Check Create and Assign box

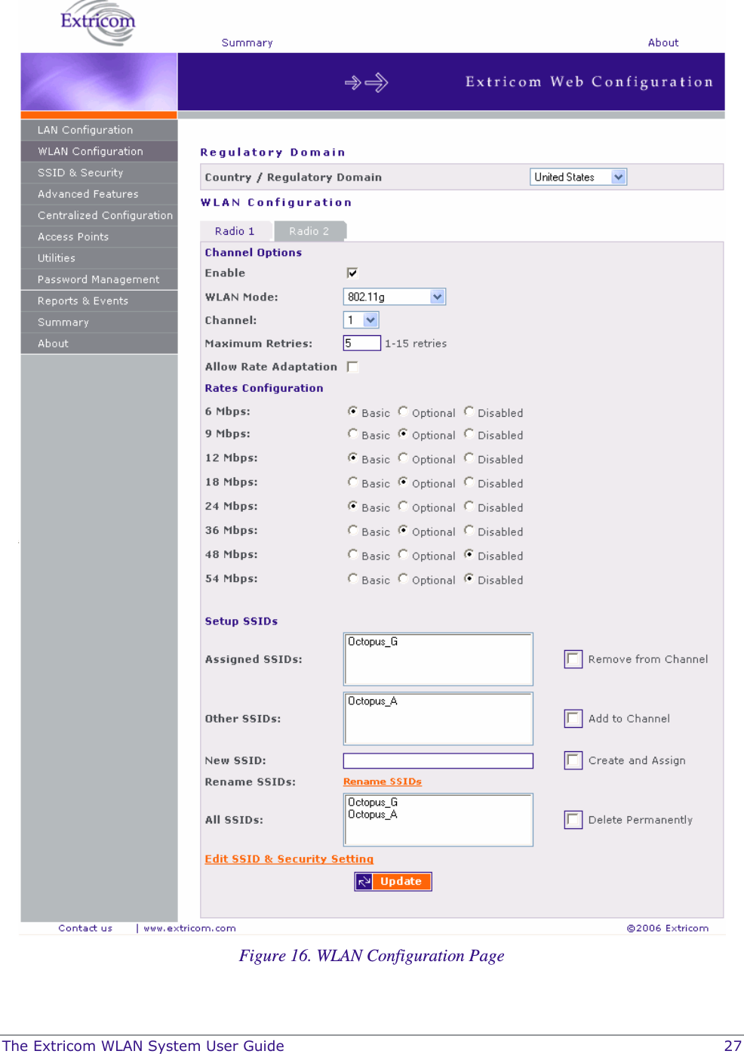(x=573, y=760)
